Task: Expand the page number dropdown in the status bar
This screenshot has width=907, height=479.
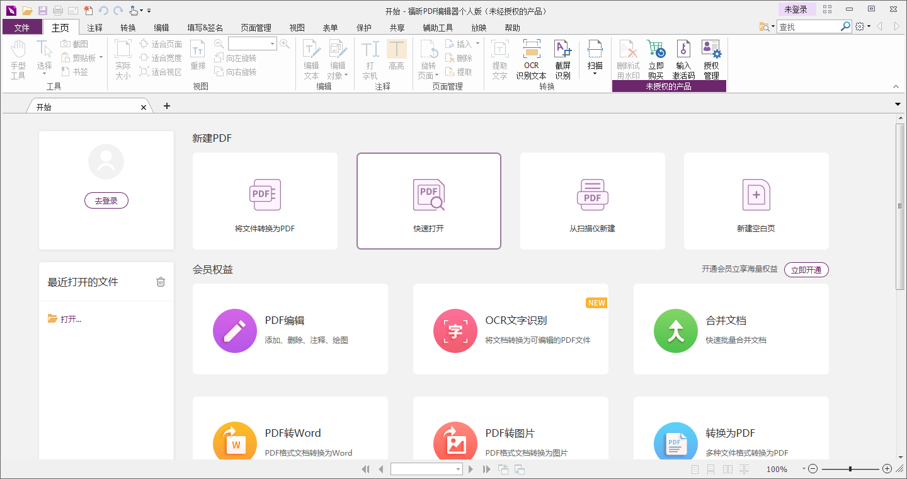Action: [459, 469]
